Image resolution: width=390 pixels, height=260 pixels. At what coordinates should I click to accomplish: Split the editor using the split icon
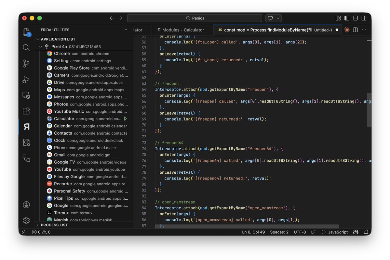click(355, 30)
